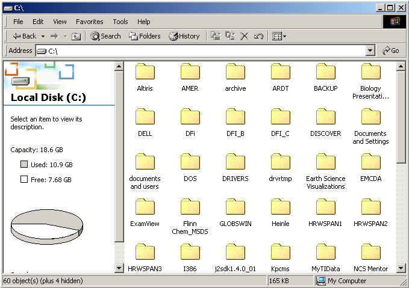Open the Altiris folder
Screen dimensions: 409x288
click(x=145, y=73)
